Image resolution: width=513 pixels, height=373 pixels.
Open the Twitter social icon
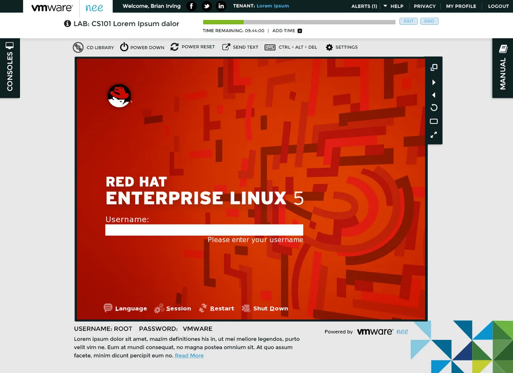point(207,6)
